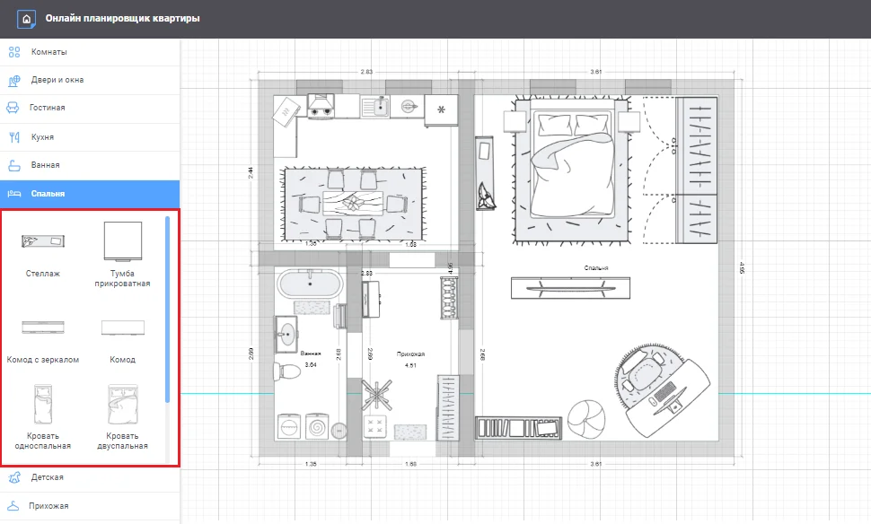Viewport: 871px width, 524px height.
Task: Click the home logo icon in header
Action: (x=27, y=18)
